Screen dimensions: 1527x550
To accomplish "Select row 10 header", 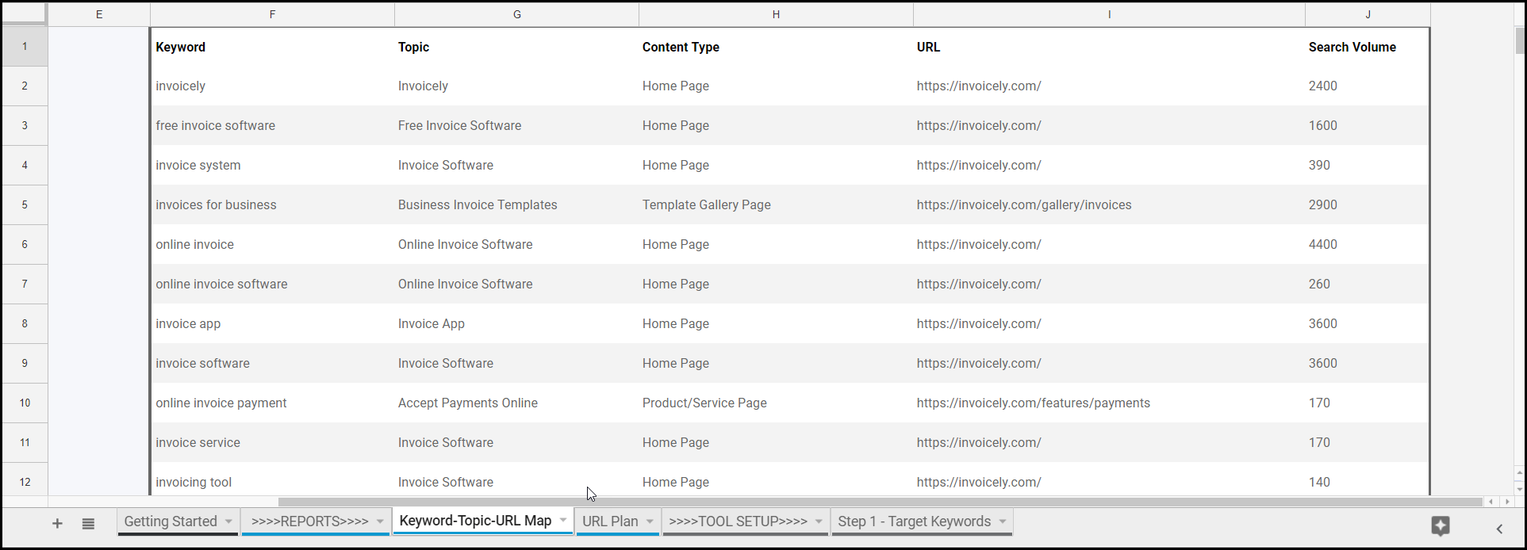I will click(25, 403).
